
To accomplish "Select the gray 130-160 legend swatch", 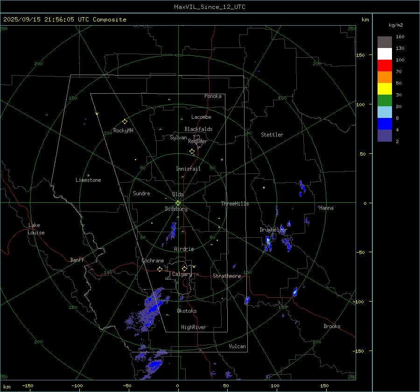I will pyautogui.click(x=385, y=42).
